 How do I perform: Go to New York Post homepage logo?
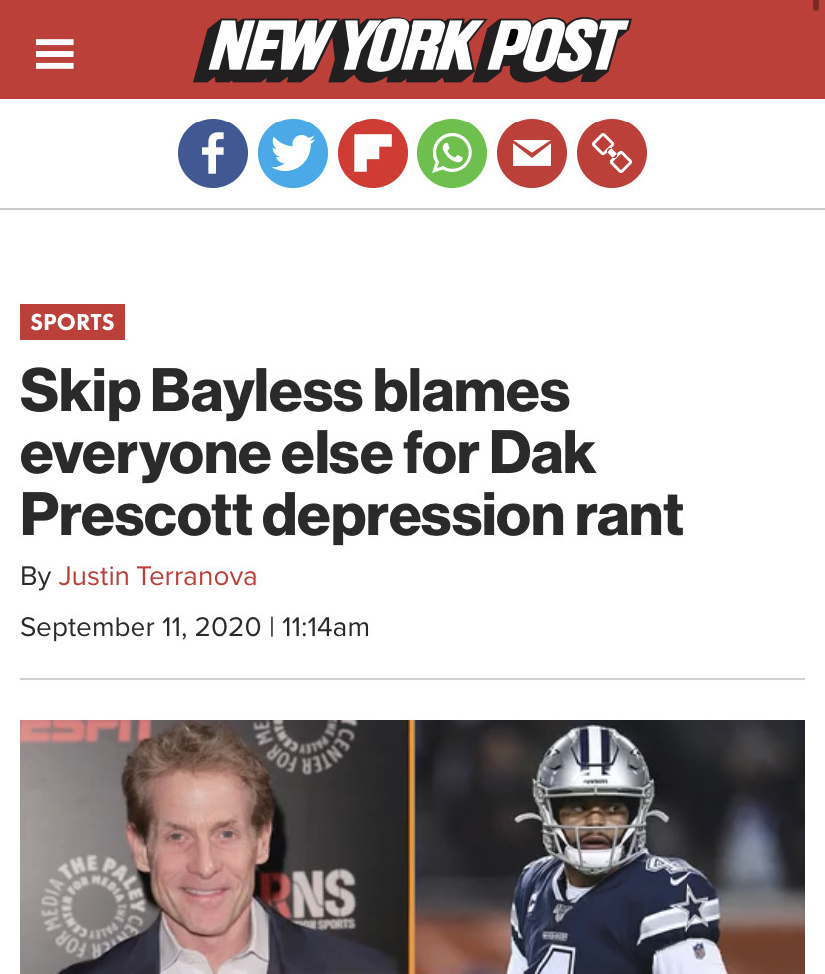(x=412, y=50)
